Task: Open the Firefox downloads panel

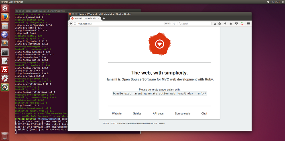Action: (x=225, y=23)
